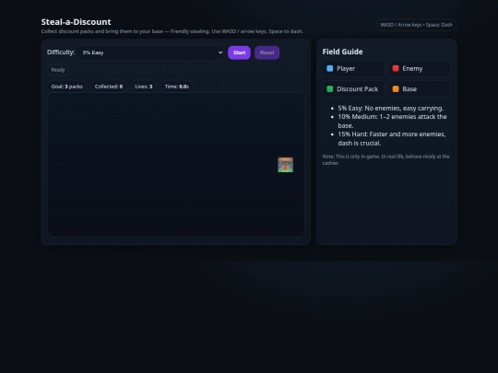Screen dimensions: 498x373
Task: Click the Player legend label
Action: point(346,68)
